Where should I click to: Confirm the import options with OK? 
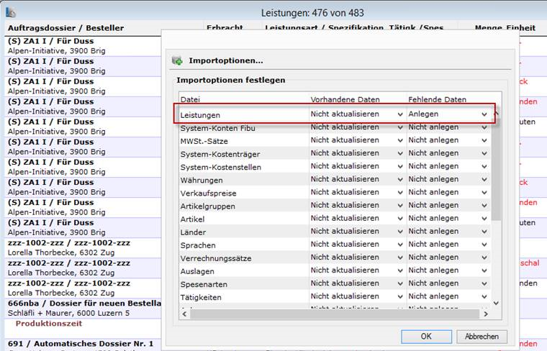pos(426,336)
